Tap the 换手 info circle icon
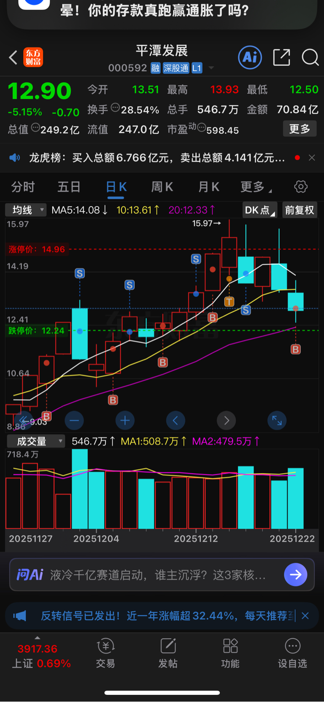Image resolution: width=324 pixels, height=702 pixels. tap(115, 108)
